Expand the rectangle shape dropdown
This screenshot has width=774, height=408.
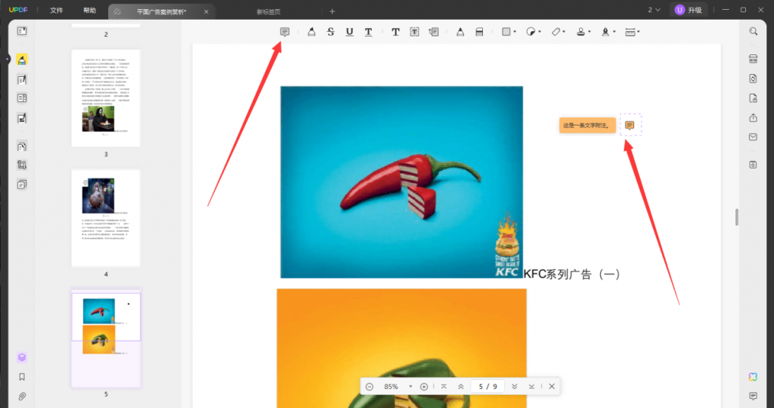[x=515, y=32]
